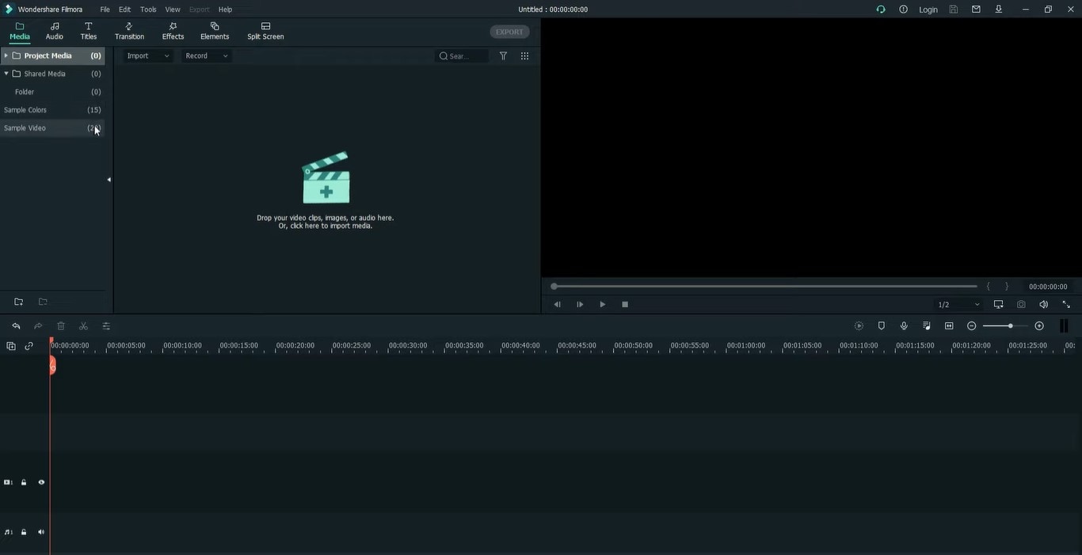Start voiceover recording with microphone icon

click(904, 326)
